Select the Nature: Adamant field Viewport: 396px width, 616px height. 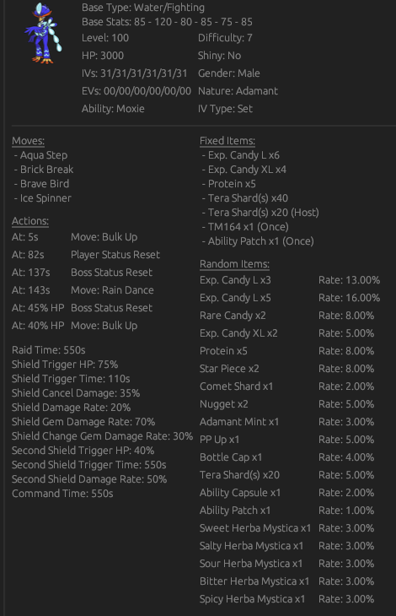click(238, 91)
